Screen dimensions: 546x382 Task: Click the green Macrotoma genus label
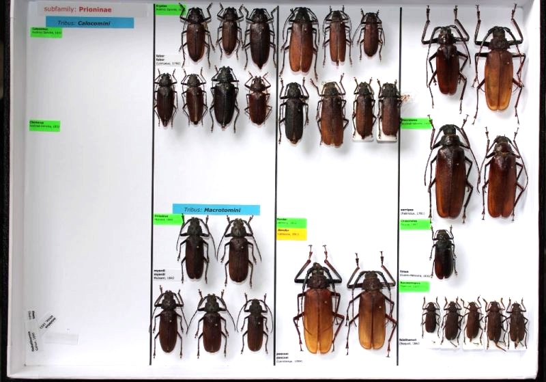[415, 122]
